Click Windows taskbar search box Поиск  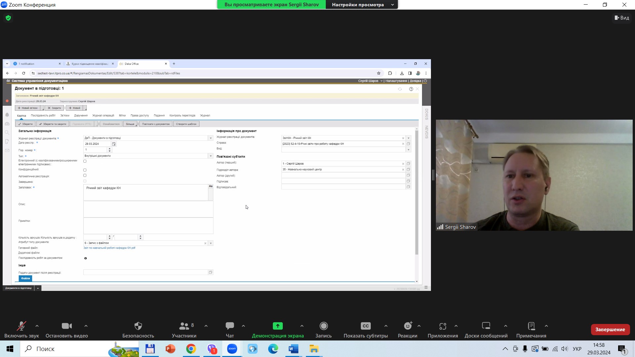click(x=66, y=349)
